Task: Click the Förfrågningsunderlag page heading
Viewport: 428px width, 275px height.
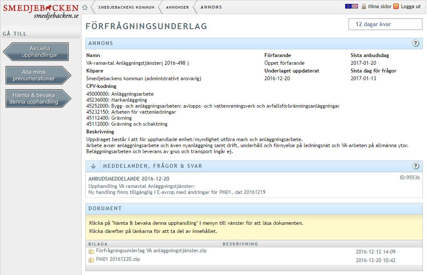Action: [x=146, y=26]
